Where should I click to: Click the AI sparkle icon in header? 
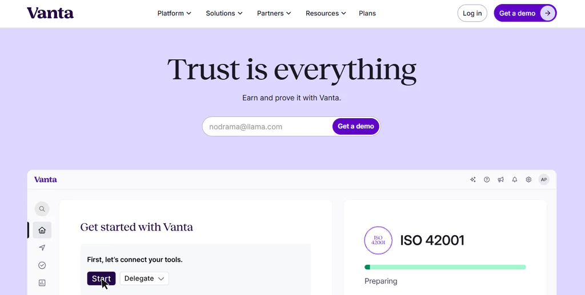point(472,180)
